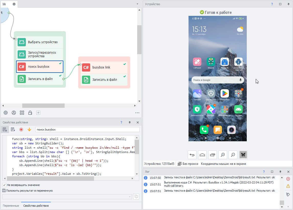Open more options ellipsis menu

click(x=137, y=113)
